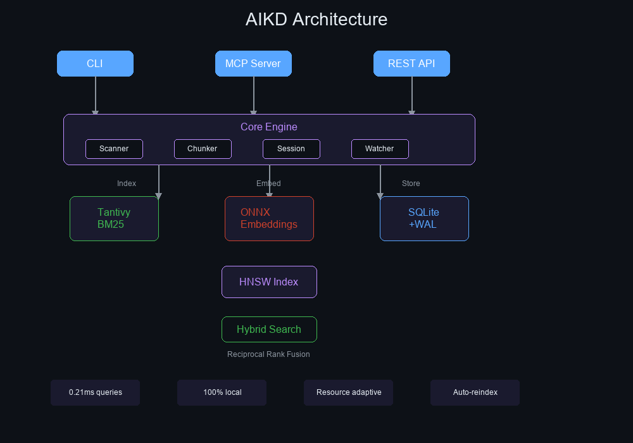Select the Scanner module box
Image resolution: width=633 pixels, height=443 pixels.
click(x=114, y=149)
